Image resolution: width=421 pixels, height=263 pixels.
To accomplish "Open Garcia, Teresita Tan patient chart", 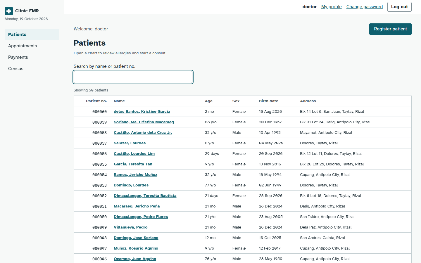I will 133,164.
